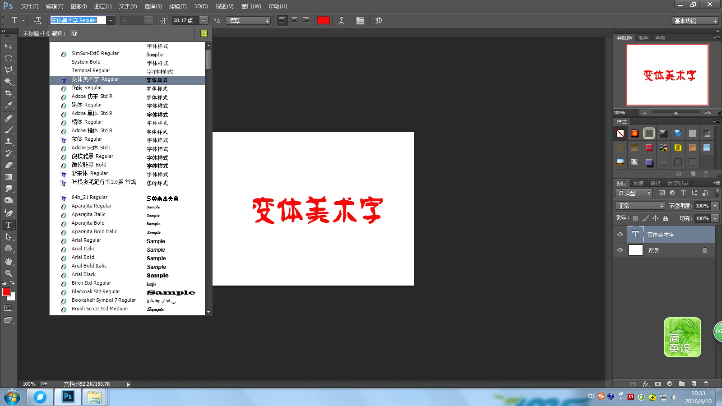Click the 3D button in the options bar
The height and width of the screenshot is (406, 722).
coord(378,20)
